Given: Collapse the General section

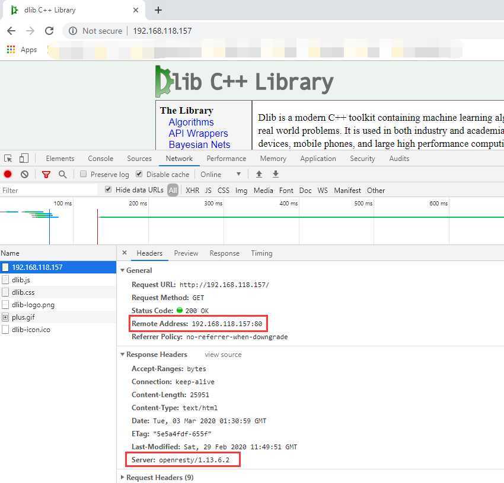Looking at the screenshot, I should (123, 271).
